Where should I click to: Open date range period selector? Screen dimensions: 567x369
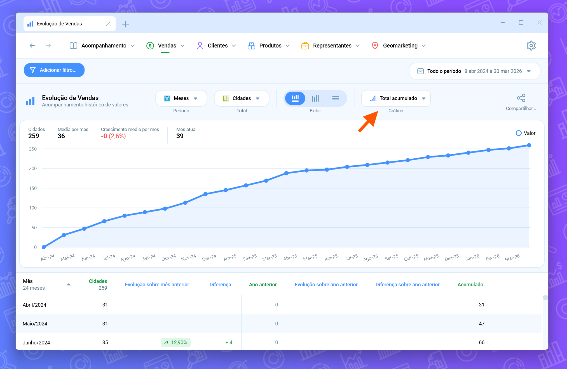474,71
